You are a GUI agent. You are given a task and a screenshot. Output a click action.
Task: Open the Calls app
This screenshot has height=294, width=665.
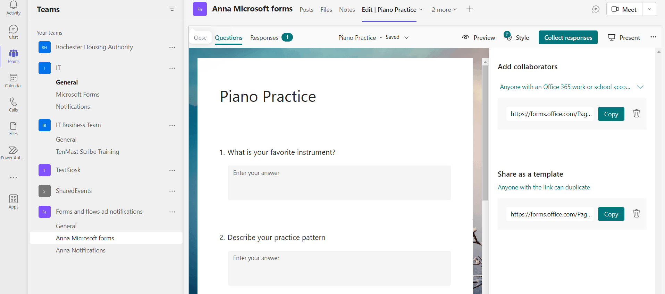pos(13,105)
